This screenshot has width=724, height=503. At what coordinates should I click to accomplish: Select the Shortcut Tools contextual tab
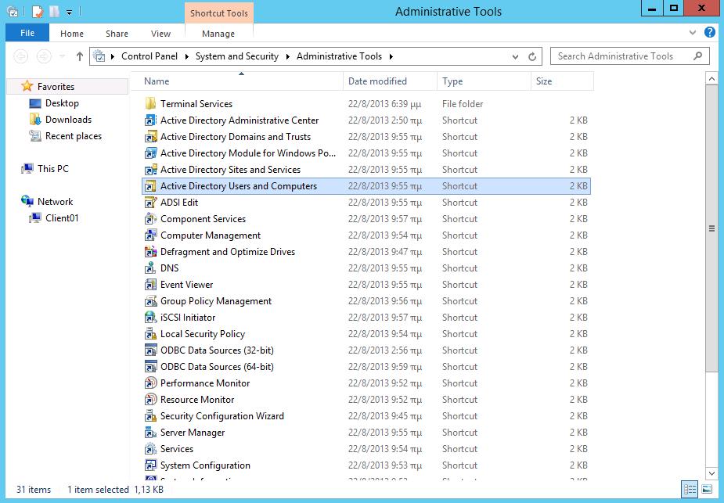point(219,13)
